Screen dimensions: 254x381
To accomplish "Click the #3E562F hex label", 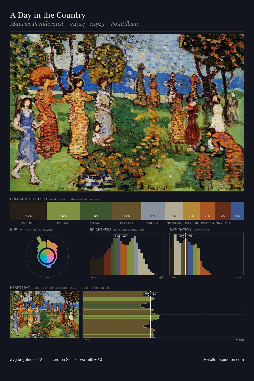I will [96, 223].
